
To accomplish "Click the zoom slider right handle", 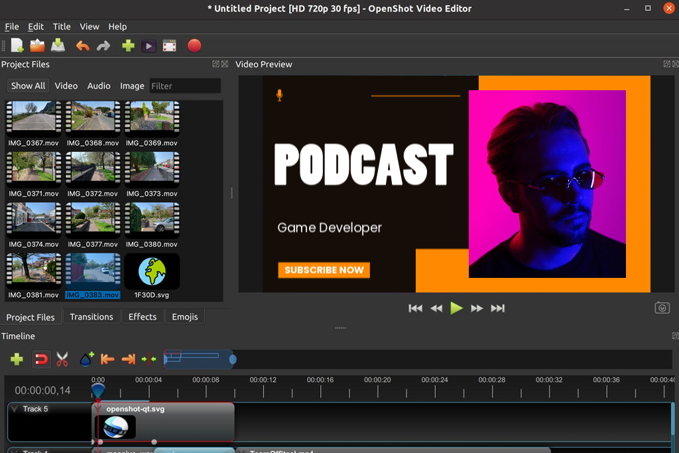I will click(233, 359).
